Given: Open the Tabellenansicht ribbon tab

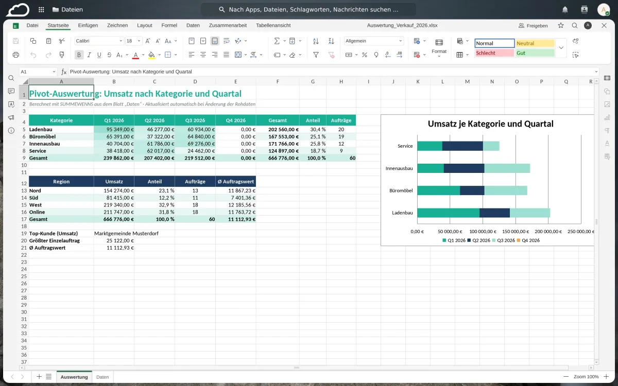Looking at the screenshot, I should coord(273,25).
